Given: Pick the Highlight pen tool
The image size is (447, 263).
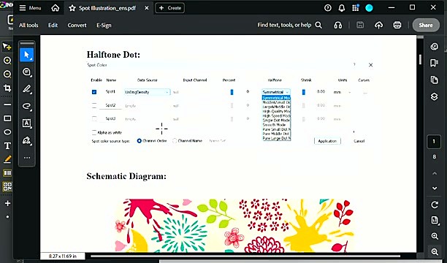Looking at the screenshot, I should (x=27, y=89).
